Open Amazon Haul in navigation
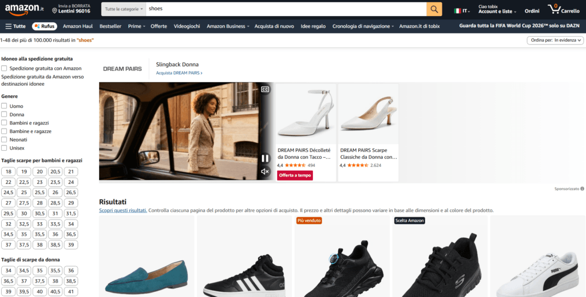 pos(78,26)
